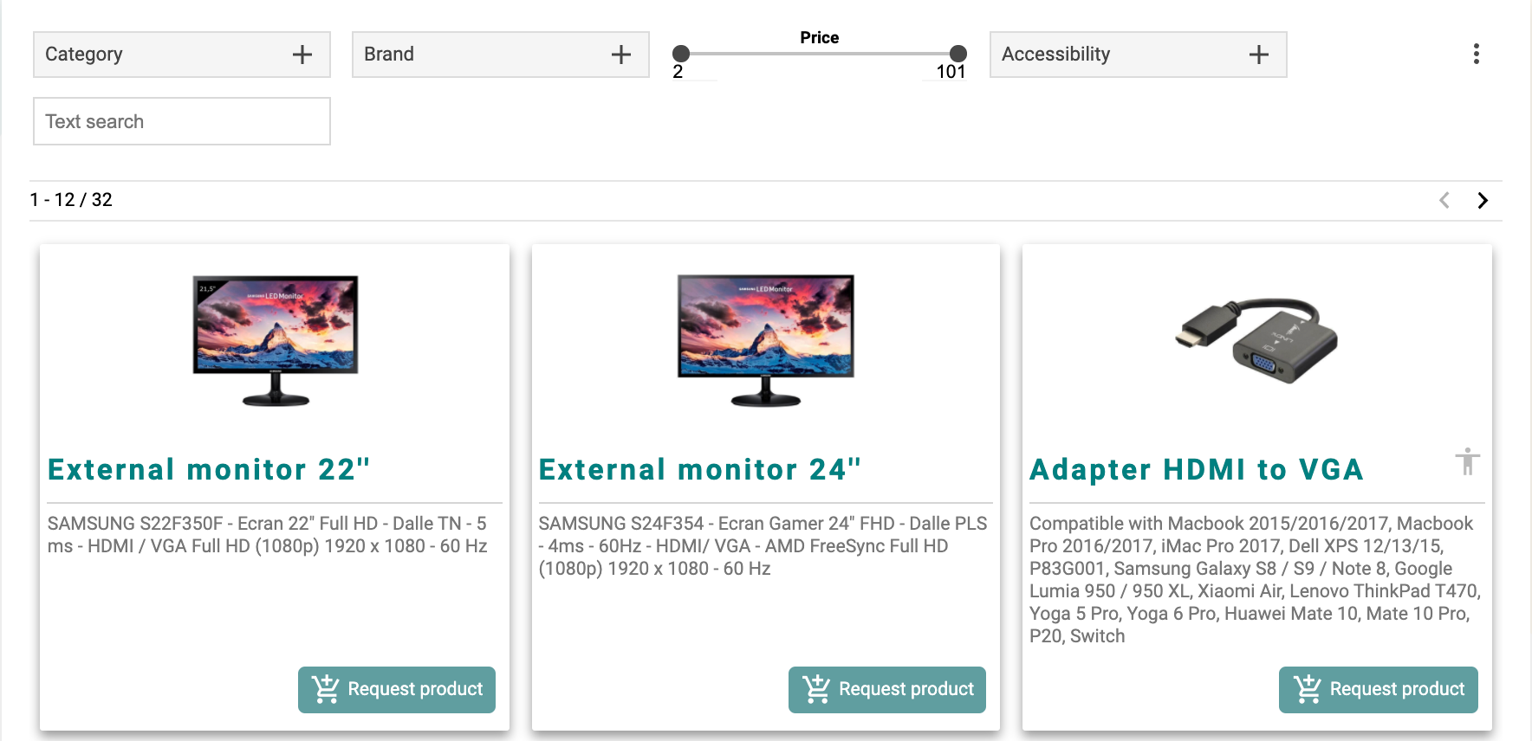Open the External monitor 22" image
Viewport: 1532px width, 741px height.
pos(276,341)
